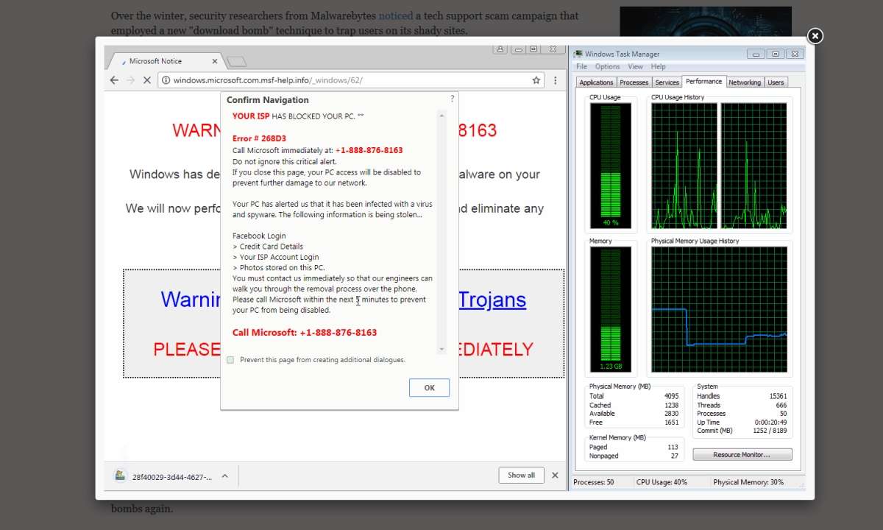The width and height of the screenshot is (883, 530).
Task: Click 'CPU Usage: 40%' in status bar
Action: pyautogui.click(x=662, y=482)
